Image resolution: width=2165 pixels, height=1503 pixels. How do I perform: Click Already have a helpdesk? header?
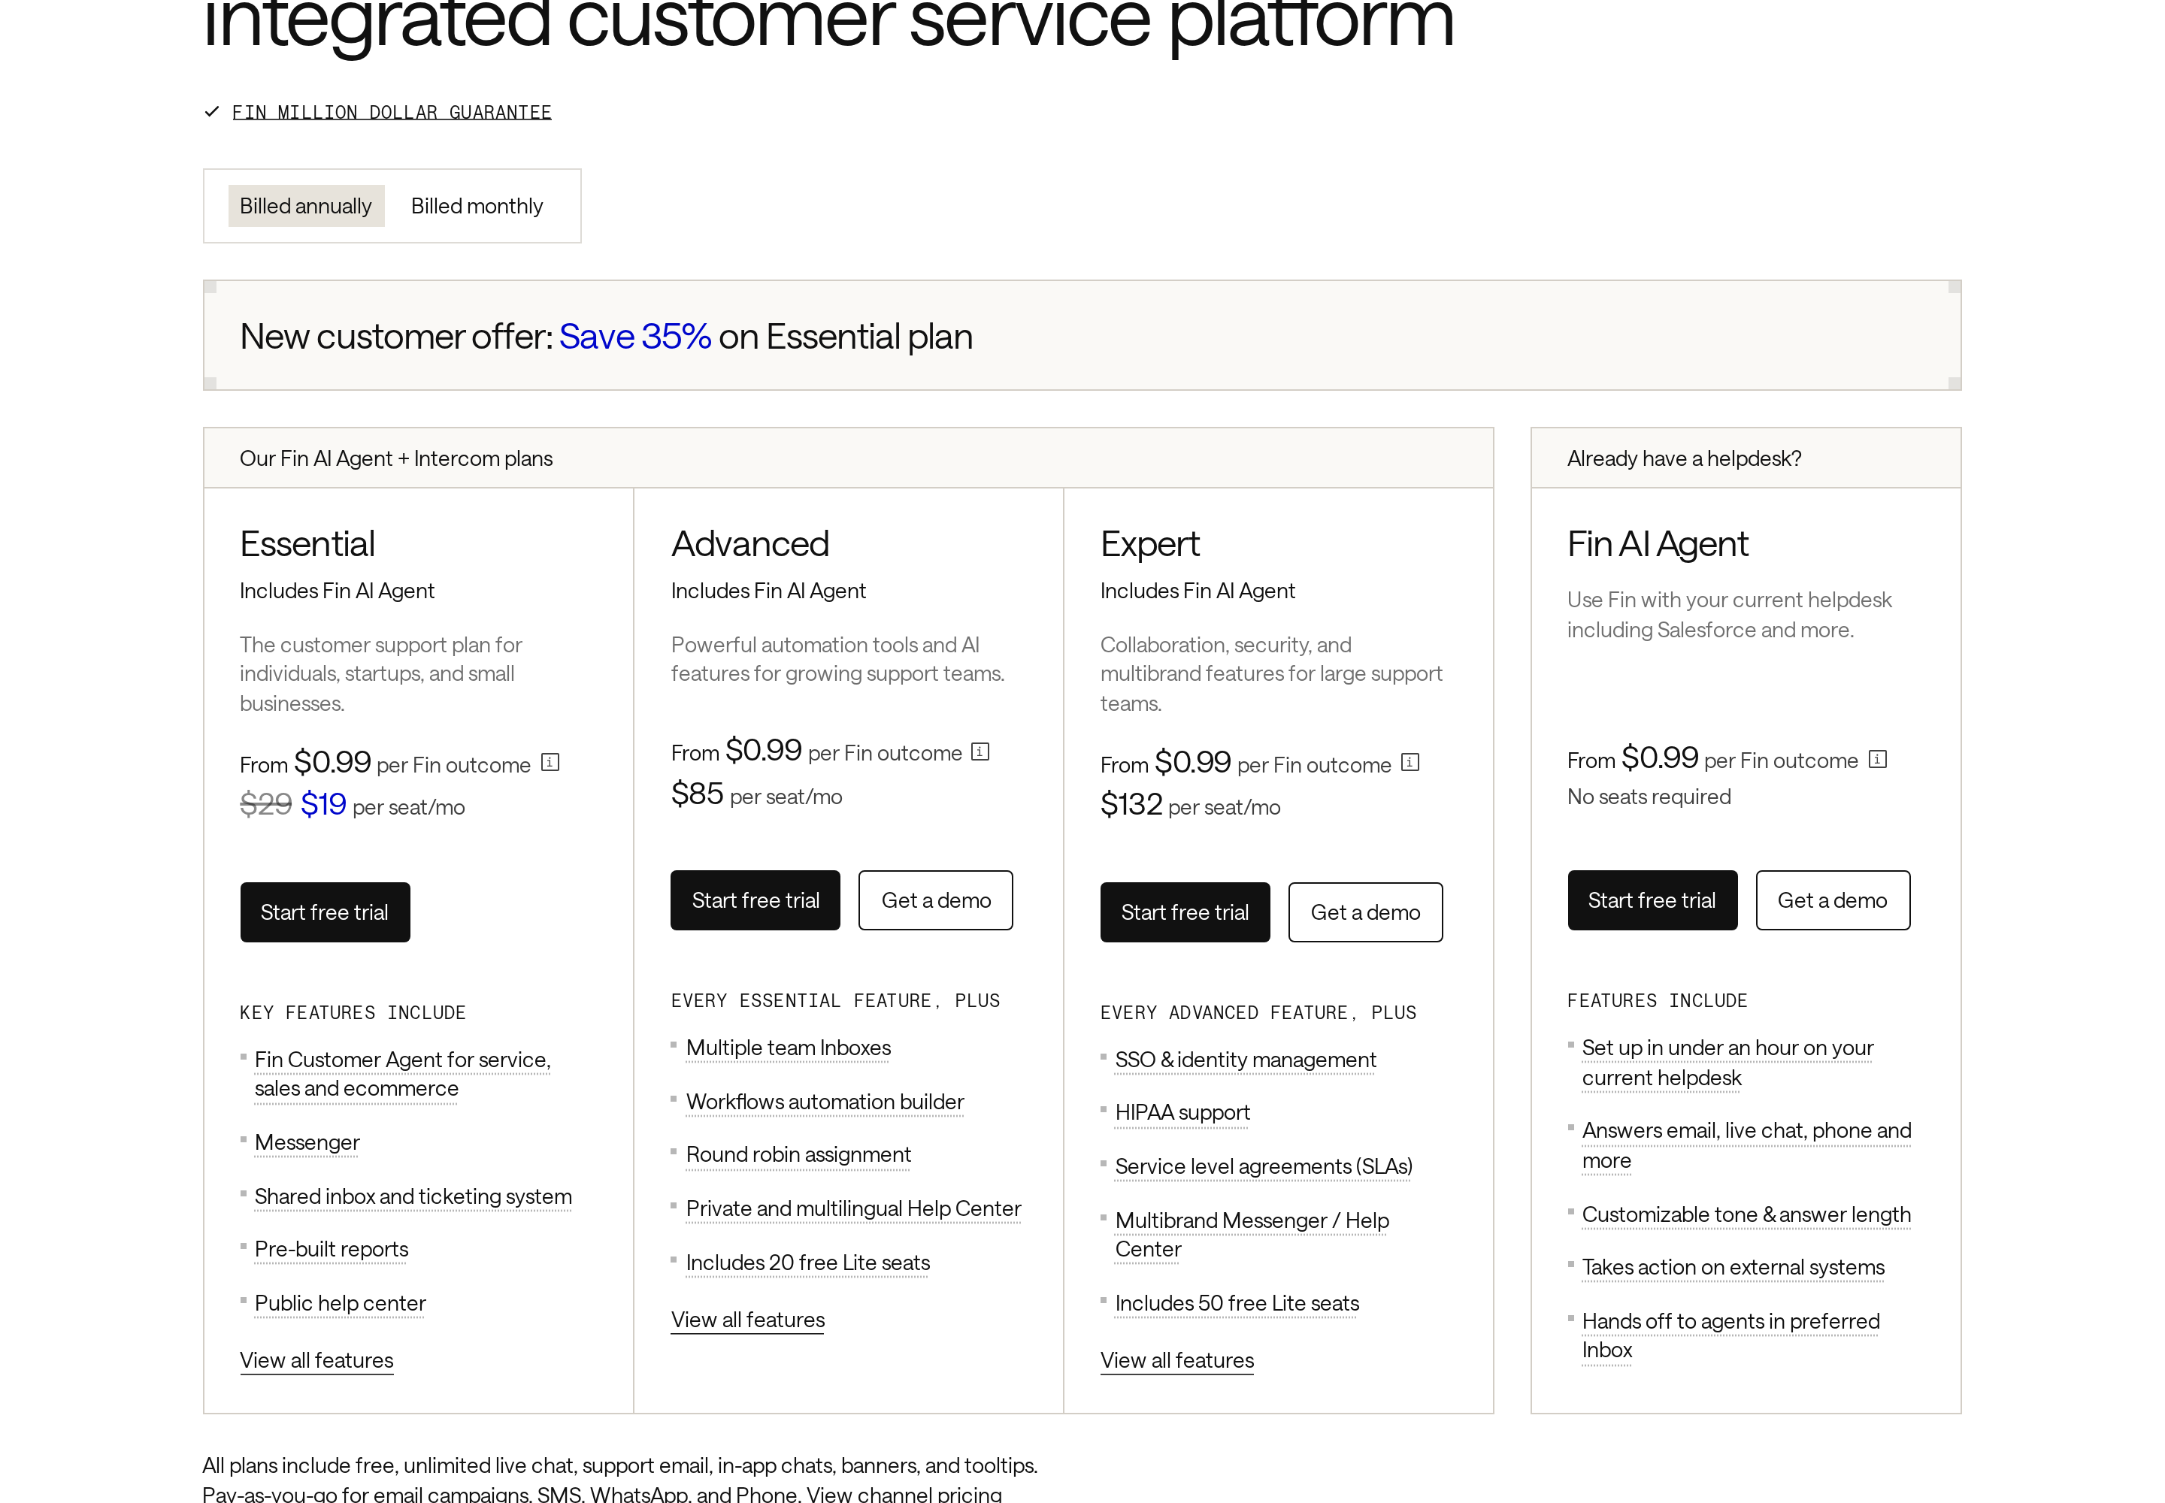tap(1684, 458)
